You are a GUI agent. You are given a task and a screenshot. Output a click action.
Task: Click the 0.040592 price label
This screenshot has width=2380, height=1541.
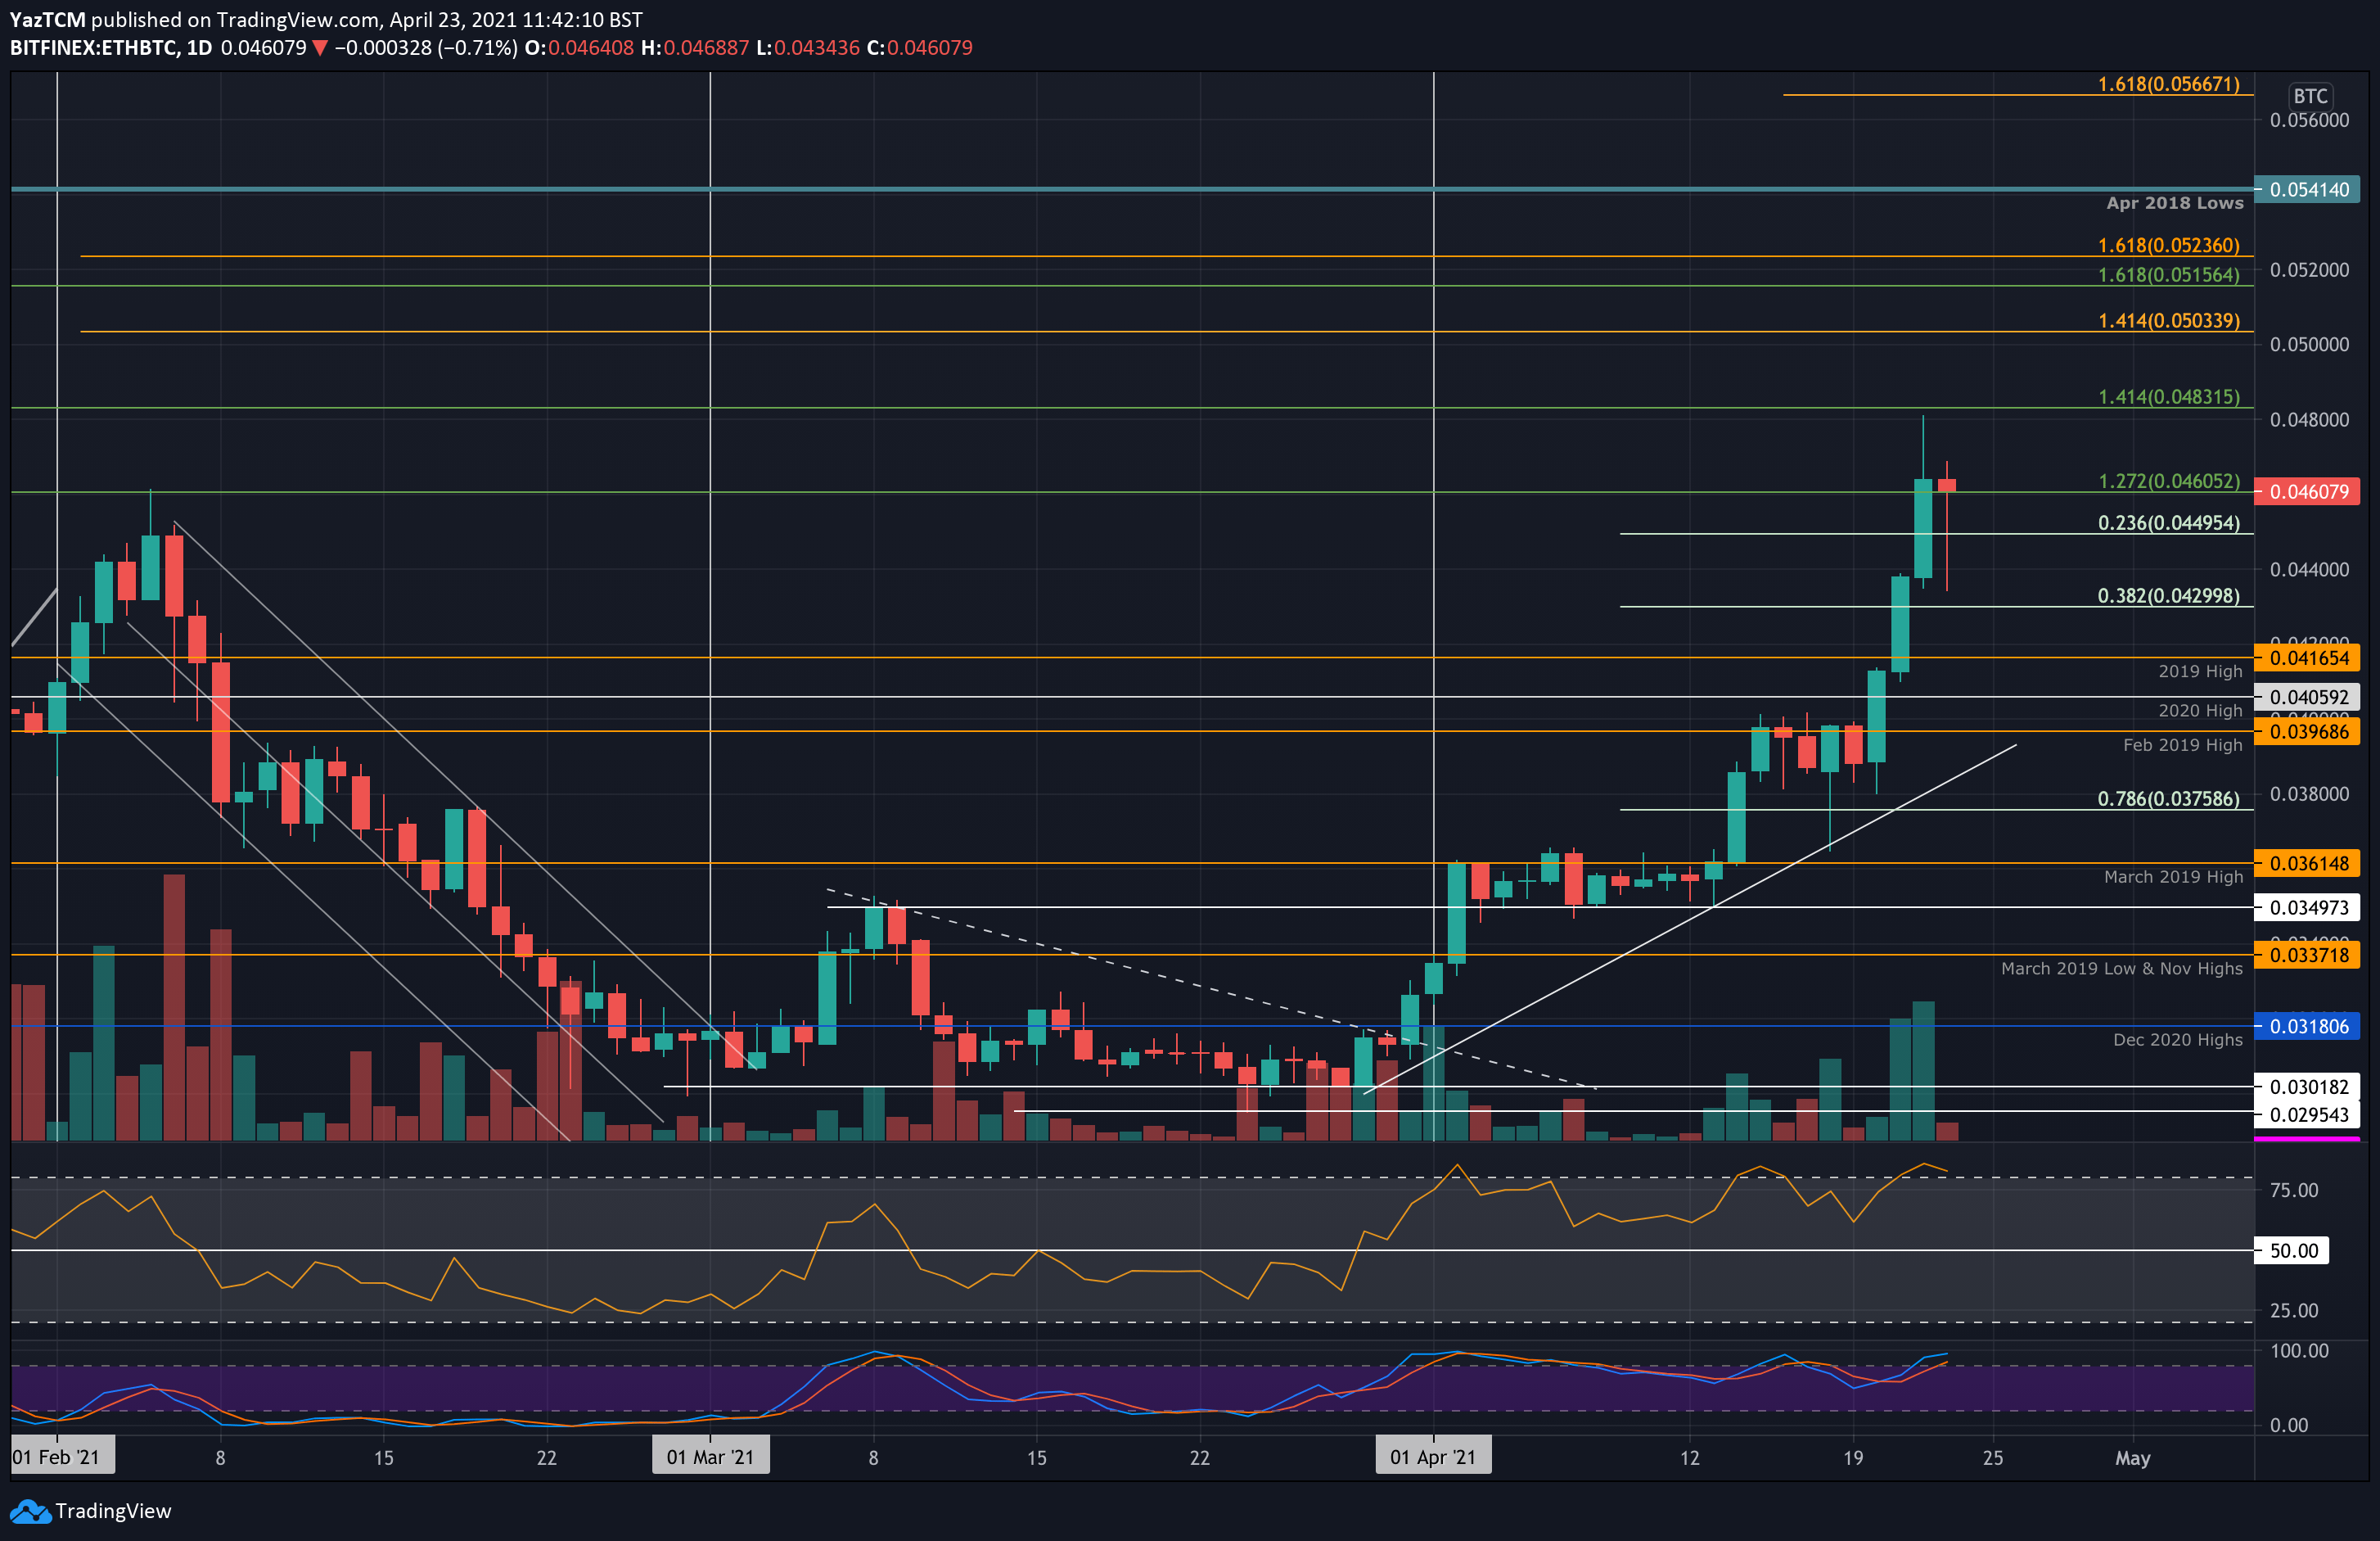click(2308, 697)
